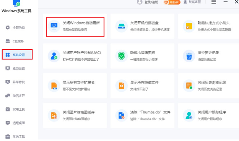Click the 关闭开机扫描磁盘 disk icon
This screenshot has width=239, height=141.
point(122,26)
